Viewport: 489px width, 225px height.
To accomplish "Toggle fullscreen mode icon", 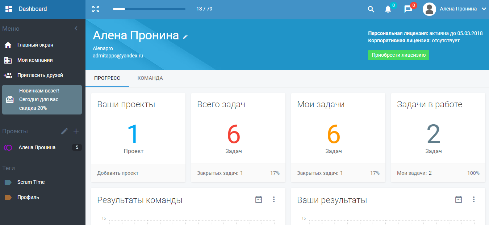I will click(x=96, y=9).
